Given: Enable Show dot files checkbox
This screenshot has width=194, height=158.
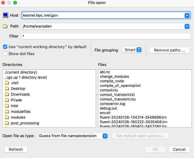Looking at the screenshot, I should 5,54.
